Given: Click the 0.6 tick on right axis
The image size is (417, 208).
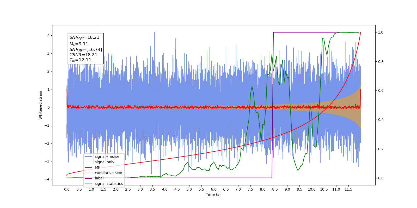Looking at the screenshot, I should pos(381,90).
